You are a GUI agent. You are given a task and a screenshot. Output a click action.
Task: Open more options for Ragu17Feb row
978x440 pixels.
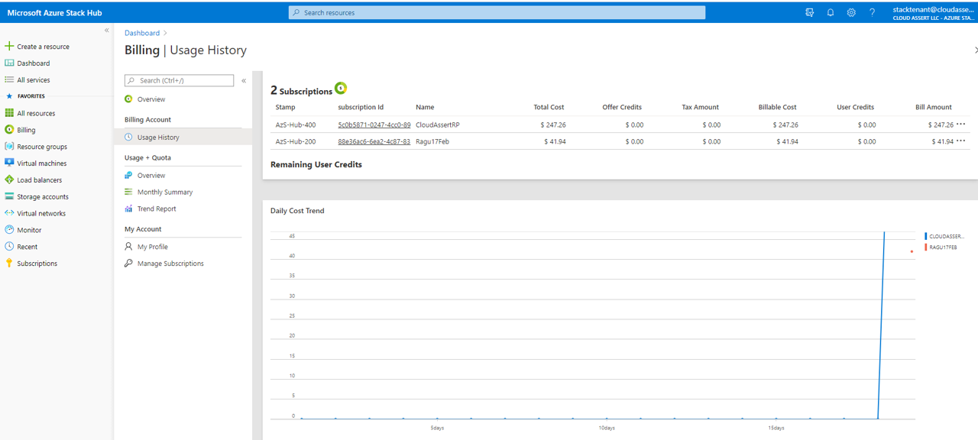pos(961,141)
